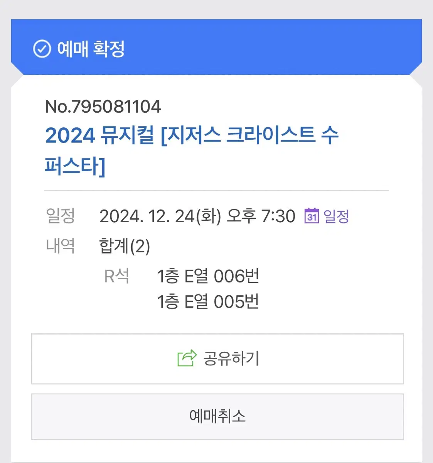Image resolution: width=433 pixels, height=463 pixels.
Task: Click the 합계(2) total text
Action: click(x=125, y=246)
